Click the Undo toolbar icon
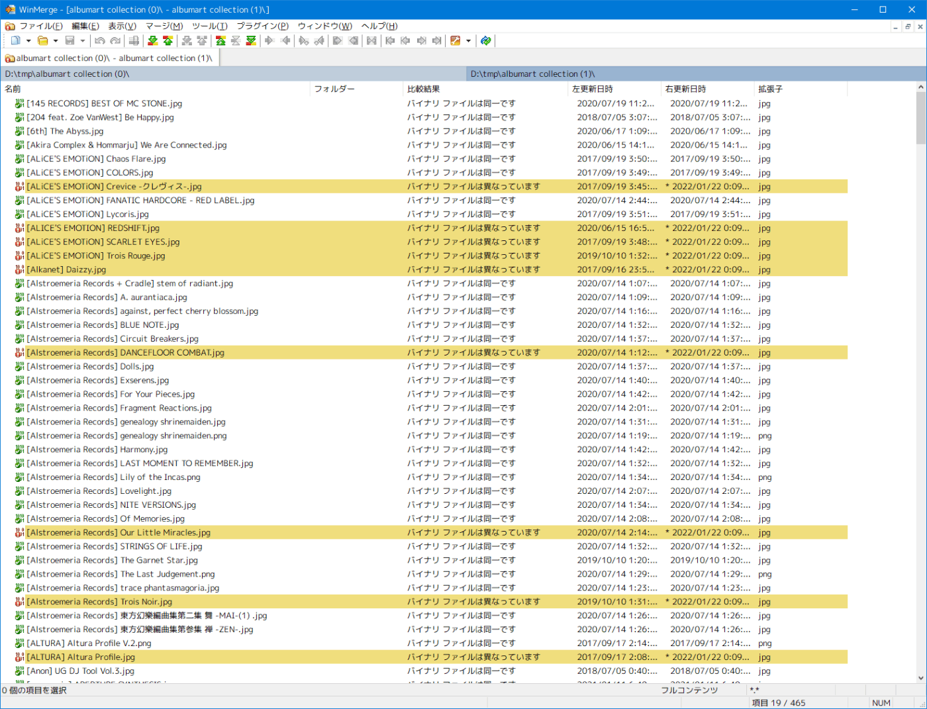Viewport: 927px width, 709px height. click(x=100, y=40)
